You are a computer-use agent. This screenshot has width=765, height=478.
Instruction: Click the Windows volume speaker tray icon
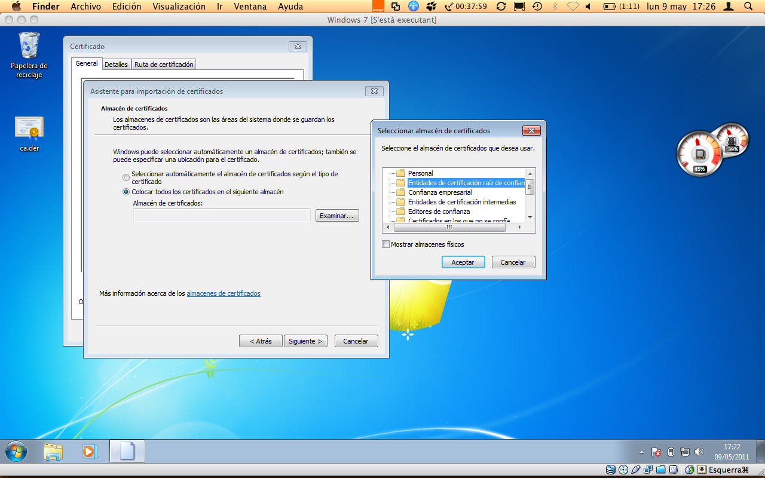[699, 452]
